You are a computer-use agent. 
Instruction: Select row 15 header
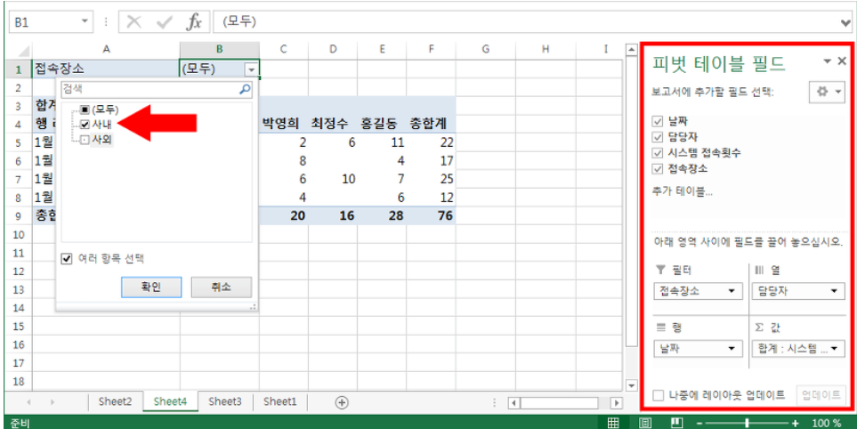[19, 327]
